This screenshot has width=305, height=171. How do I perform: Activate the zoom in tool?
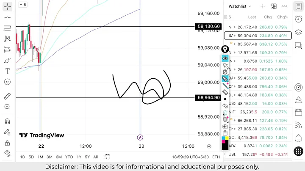pos(7,107)
